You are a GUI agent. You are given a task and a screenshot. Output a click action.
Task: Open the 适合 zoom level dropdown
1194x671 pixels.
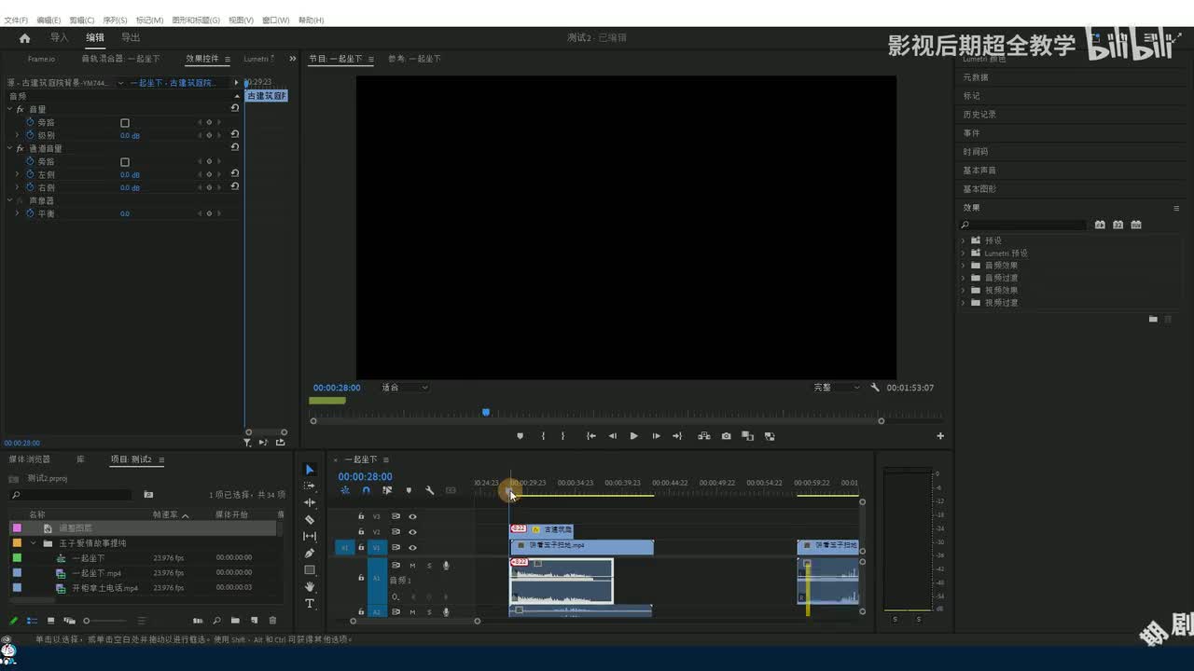[405, 388]
